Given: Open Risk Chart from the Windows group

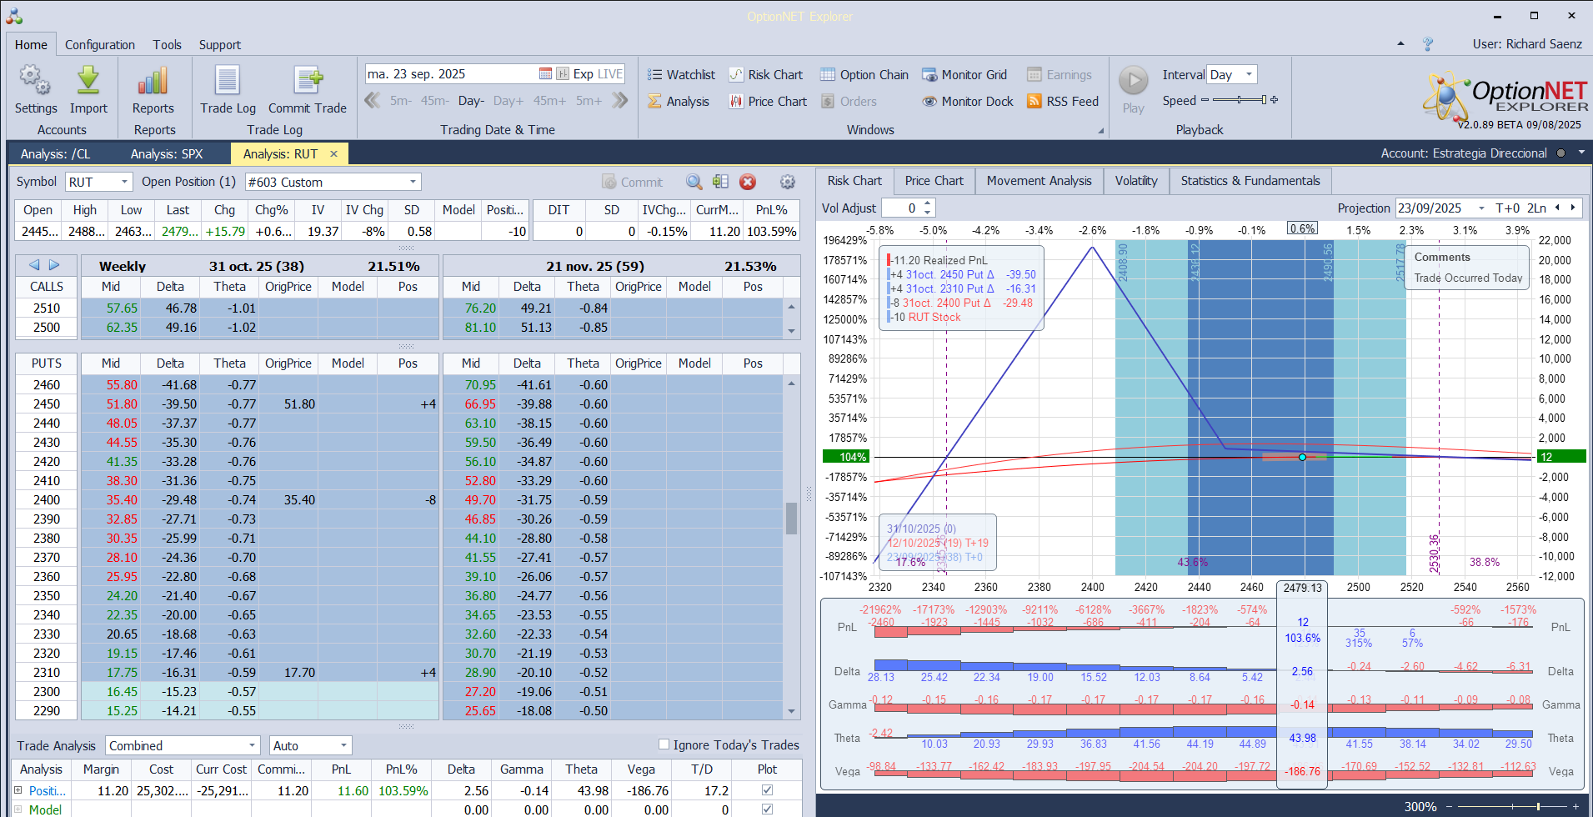Looking at the screenshot, I should (766, 75).
